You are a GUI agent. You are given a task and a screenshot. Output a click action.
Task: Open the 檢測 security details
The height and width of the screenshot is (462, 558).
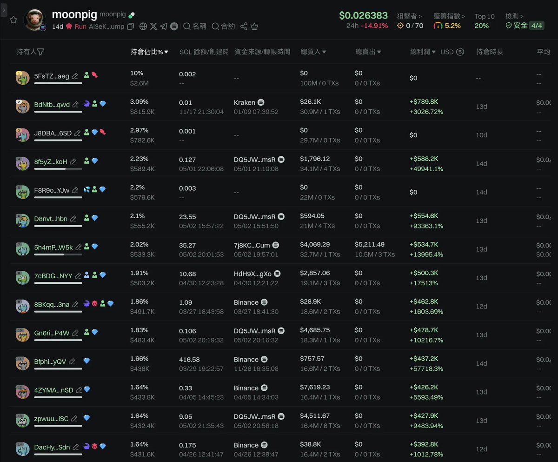pos(514,16)
